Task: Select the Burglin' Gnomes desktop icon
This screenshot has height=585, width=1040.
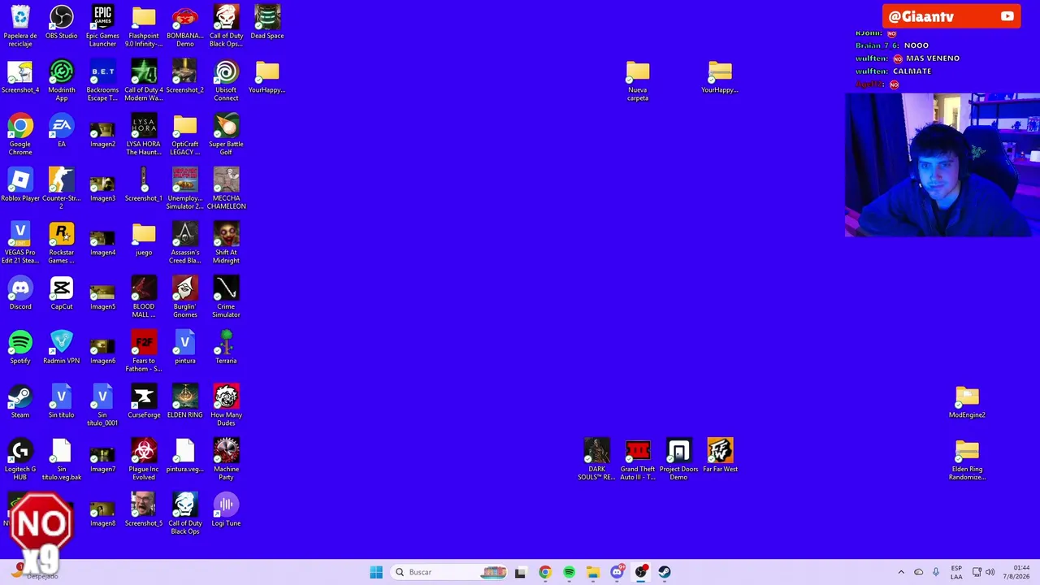Action: (x=185, y=297)
